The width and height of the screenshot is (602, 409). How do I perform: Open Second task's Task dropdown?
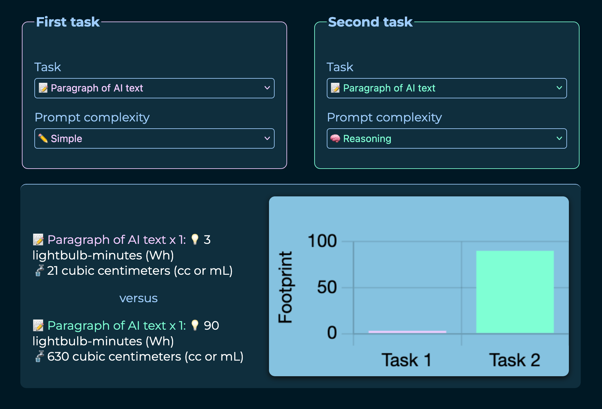pos(446,88)
